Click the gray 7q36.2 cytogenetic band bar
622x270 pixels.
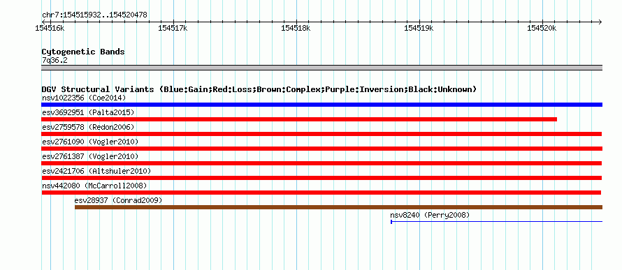(322, 68)
